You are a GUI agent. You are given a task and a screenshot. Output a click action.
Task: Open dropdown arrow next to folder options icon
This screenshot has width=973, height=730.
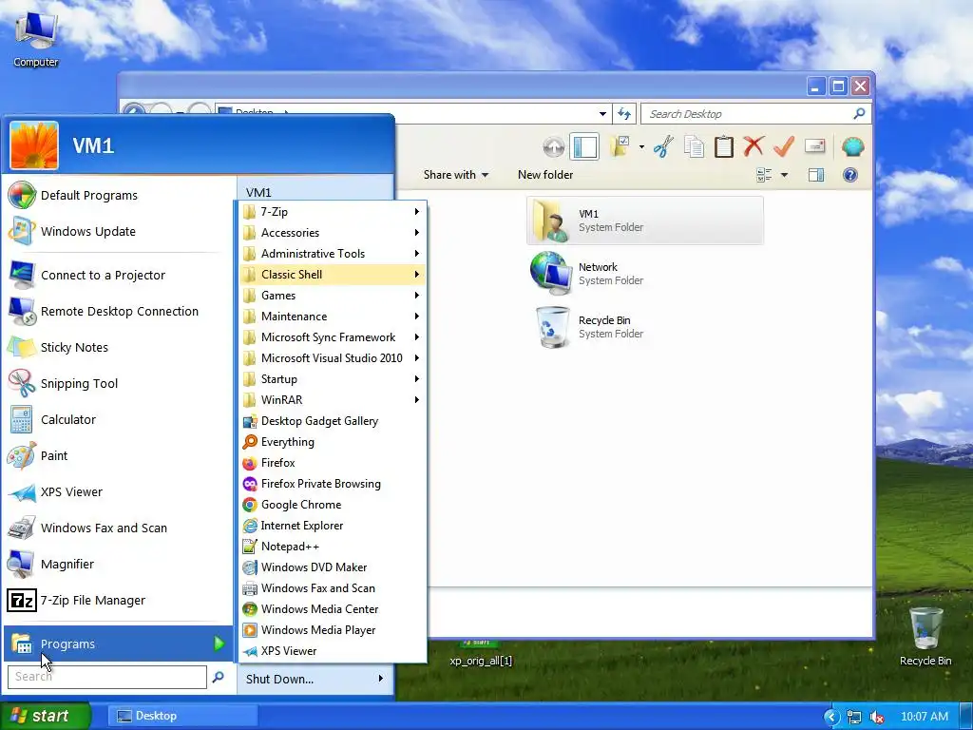641,147
